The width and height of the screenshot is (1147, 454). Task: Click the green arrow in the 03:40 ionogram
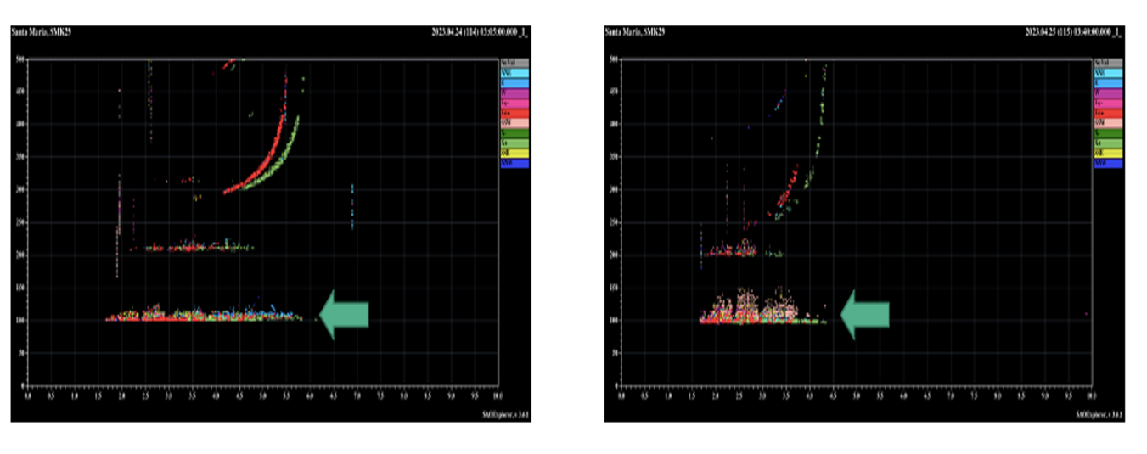[865, 315]
